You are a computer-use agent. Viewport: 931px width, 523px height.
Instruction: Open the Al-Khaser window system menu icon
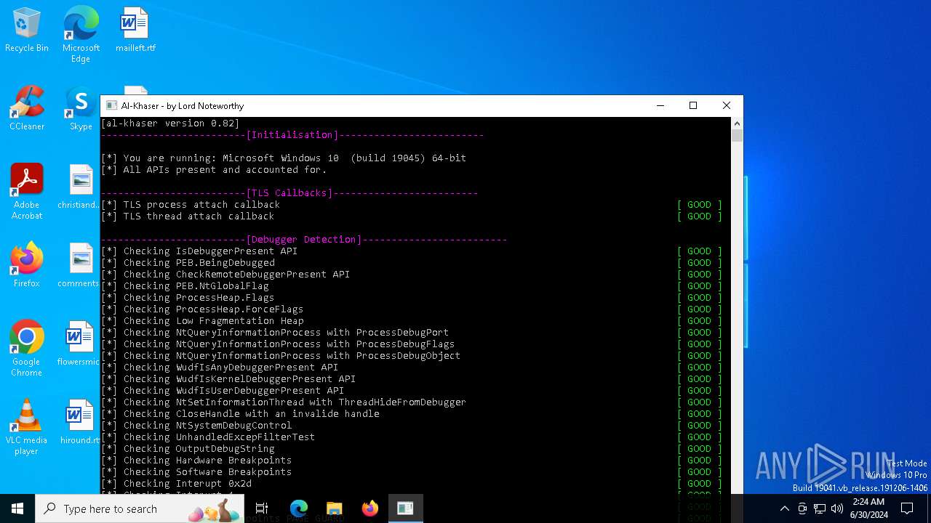click(111, 105)
